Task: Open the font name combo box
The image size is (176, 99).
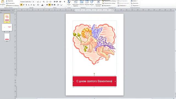Action: tap(26, 2)
